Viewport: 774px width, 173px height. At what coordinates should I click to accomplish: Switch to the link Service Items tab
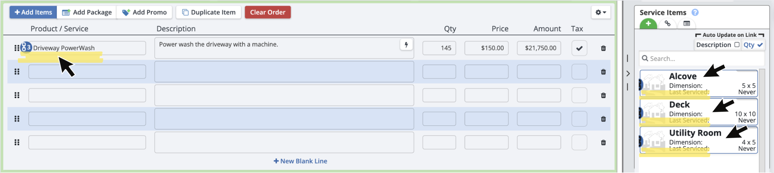pos(668,24)
